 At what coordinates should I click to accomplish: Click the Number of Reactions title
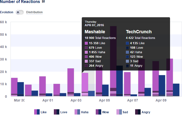[20, 2]
